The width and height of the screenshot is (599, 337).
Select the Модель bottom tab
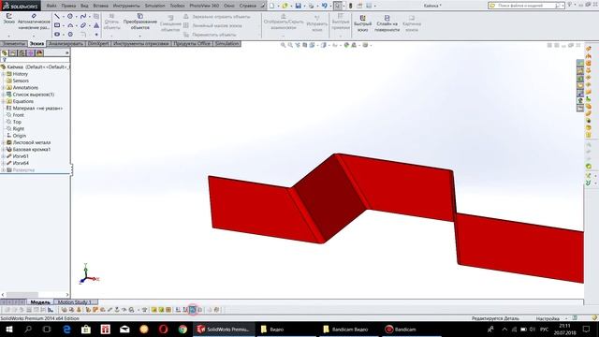pyautogui.click(x=40, y=301)
